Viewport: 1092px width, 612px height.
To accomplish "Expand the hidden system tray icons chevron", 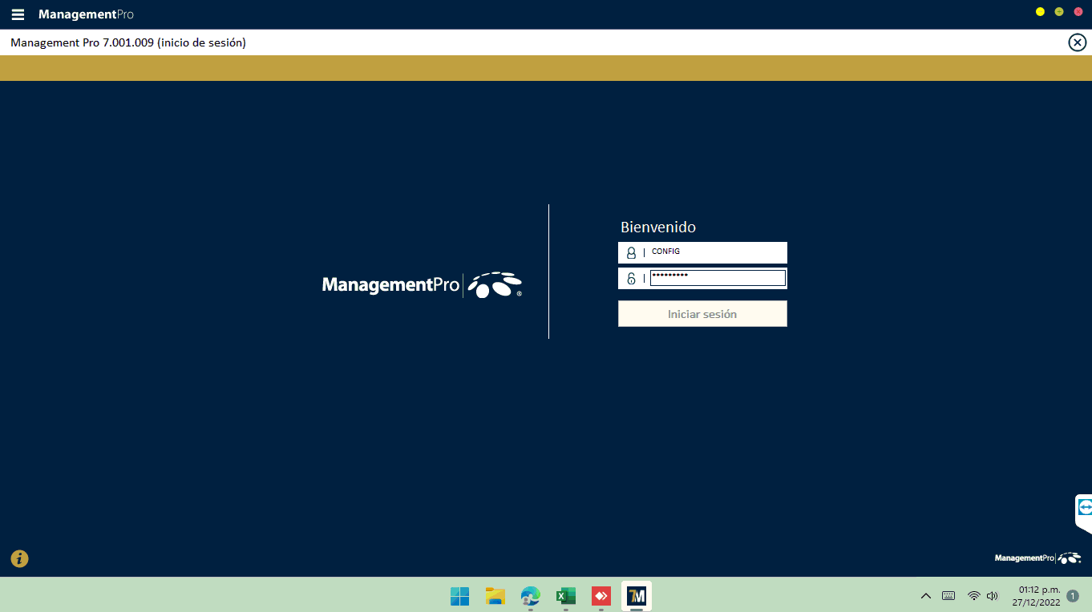I will pos(925,596).
